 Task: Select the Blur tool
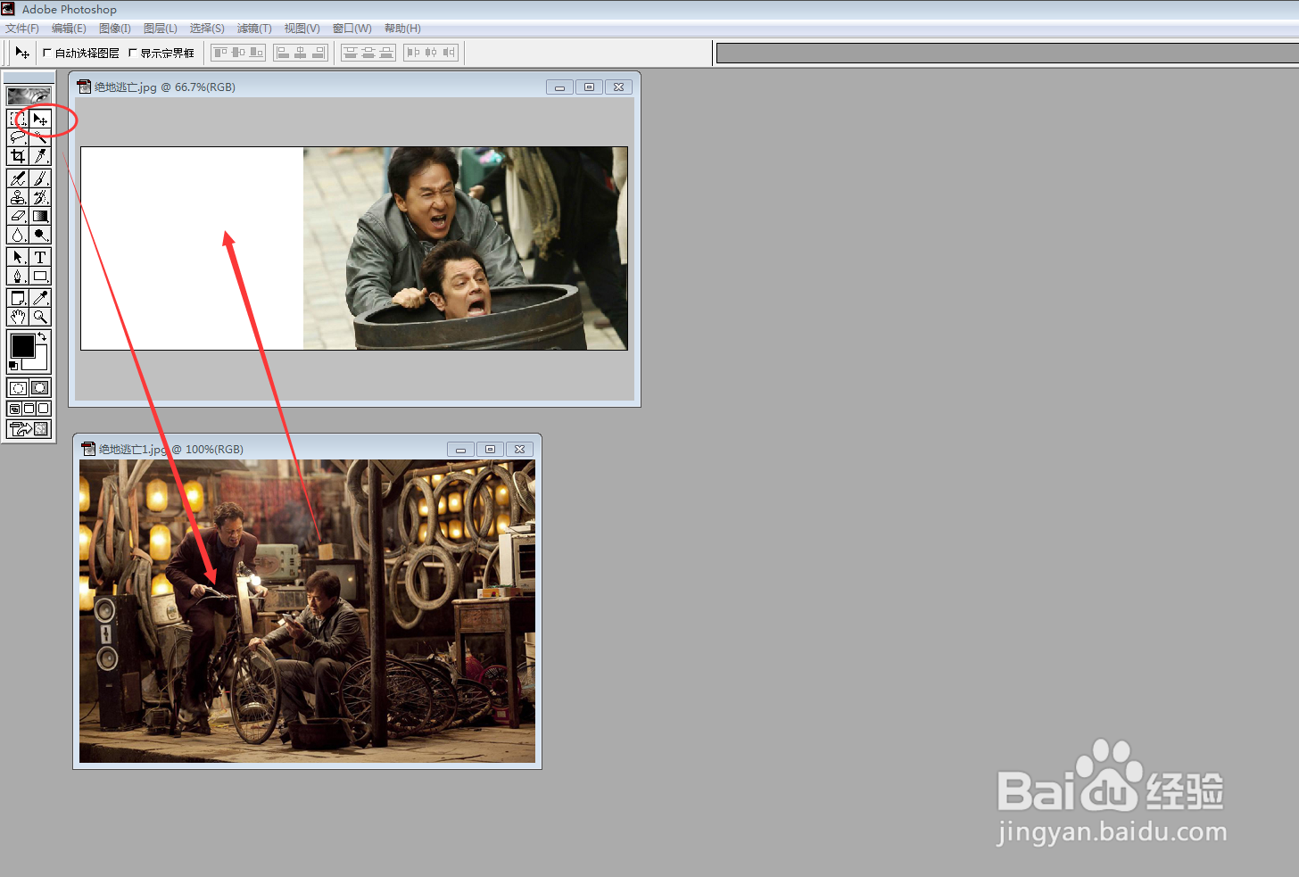point(18,235)
